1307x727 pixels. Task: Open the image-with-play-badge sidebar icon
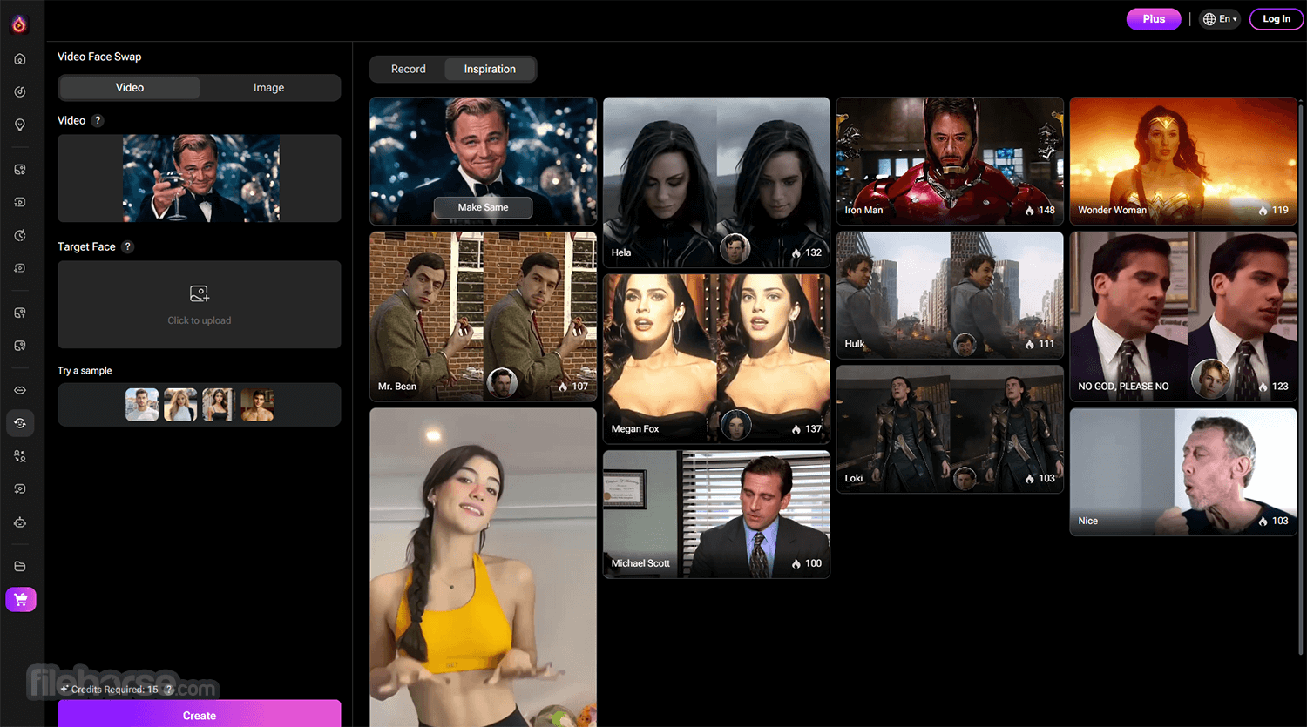pos(20,170)
